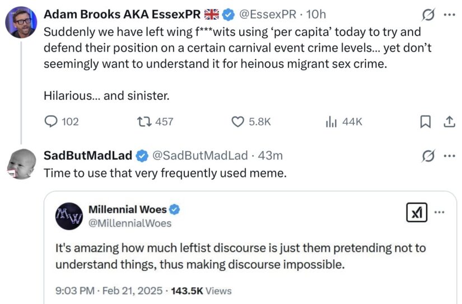Open more options on SadButMadLad reply
The width and height of the screenshot is (462, 304).
coord(449,156)
